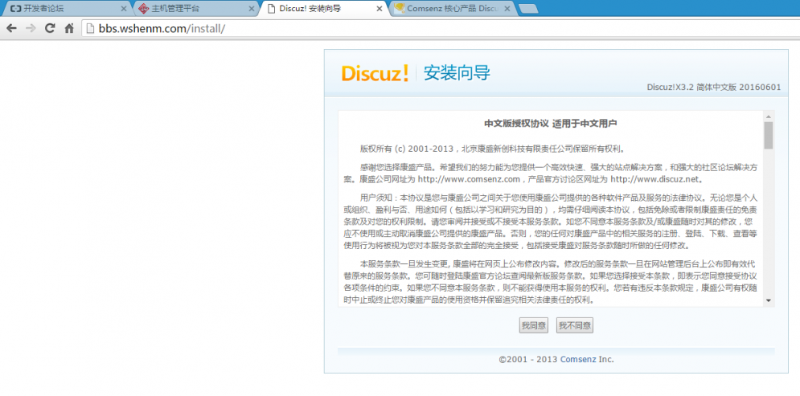Click the paragraph starting 本服务条款一旦发生变更
800x396 pixels.
click(551, 282)
